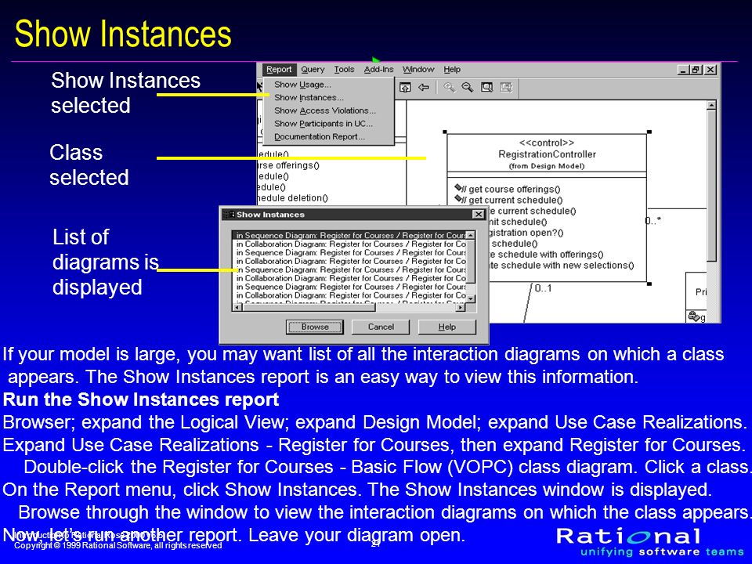Select the // get current schedule() operation

512,200
